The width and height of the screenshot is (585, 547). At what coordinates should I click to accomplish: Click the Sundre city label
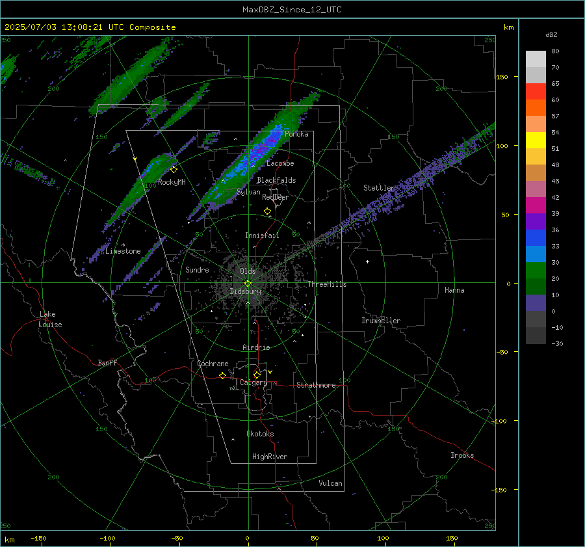(197, 270)
